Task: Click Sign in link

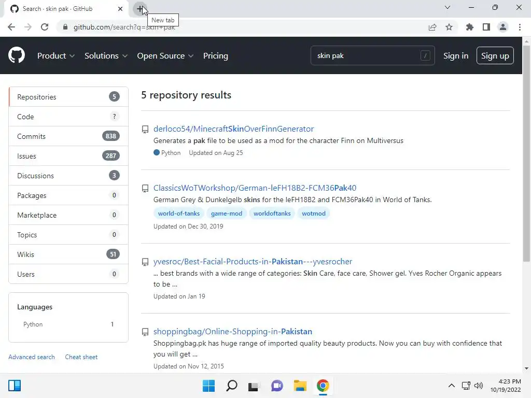Action: [x=456, y=56]
